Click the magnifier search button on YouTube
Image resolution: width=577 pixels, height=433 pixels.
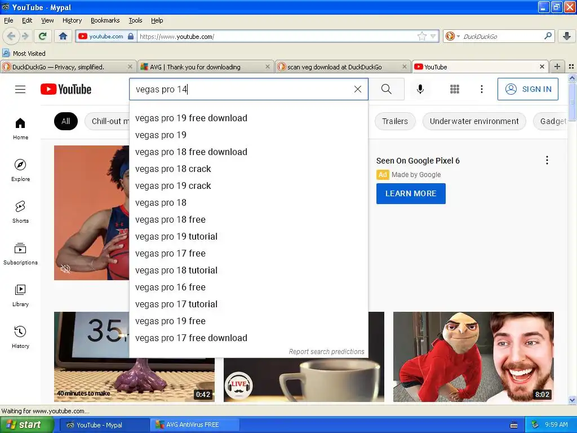point(387,89)
